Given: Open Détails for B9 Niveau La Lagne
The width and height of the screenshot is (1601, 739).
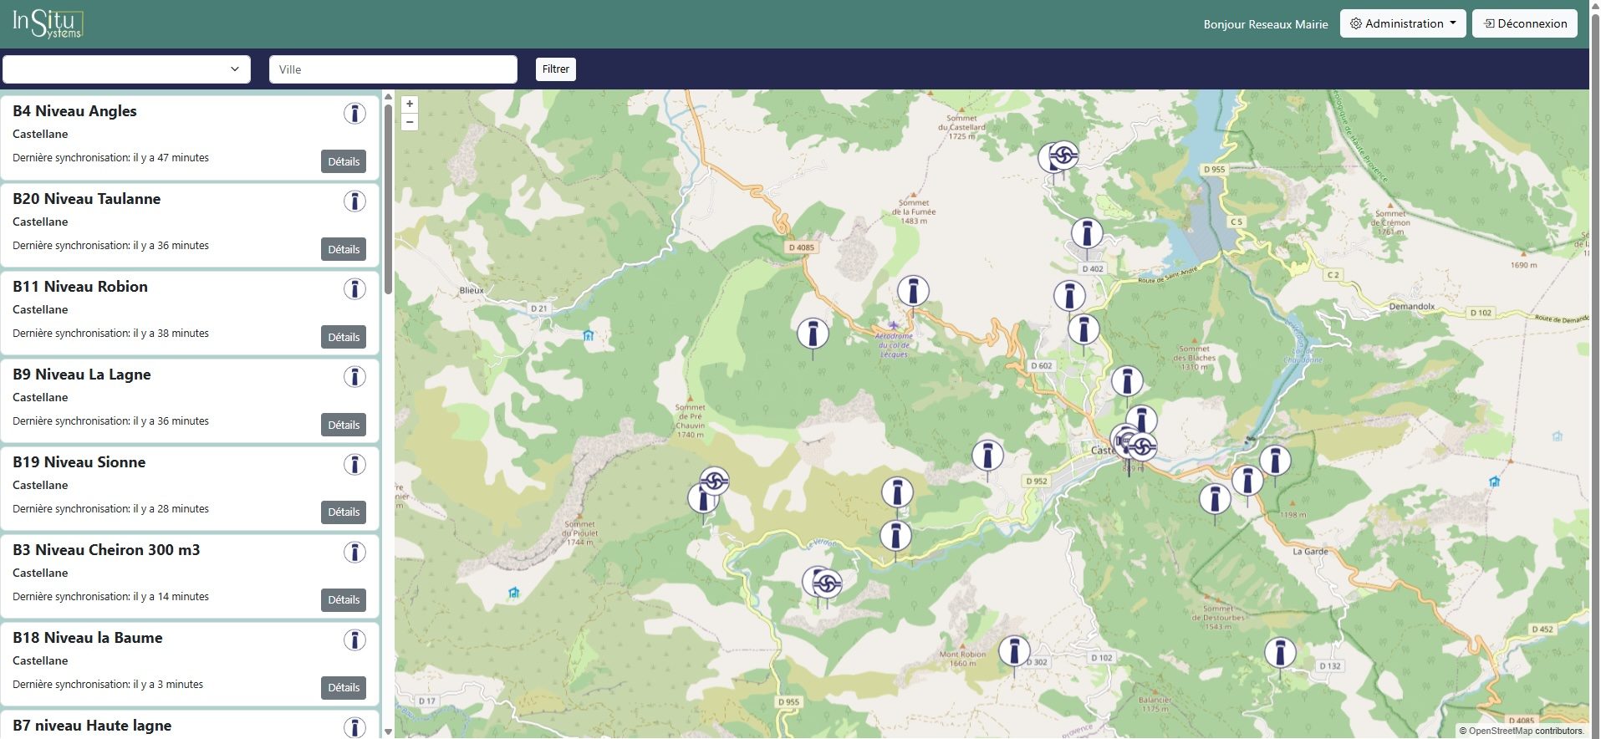Looking at the screenshot, I should coord(344,425).
